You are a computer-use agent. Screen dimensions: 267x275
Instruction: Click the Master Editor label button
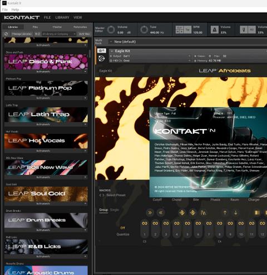pos(100,29)
